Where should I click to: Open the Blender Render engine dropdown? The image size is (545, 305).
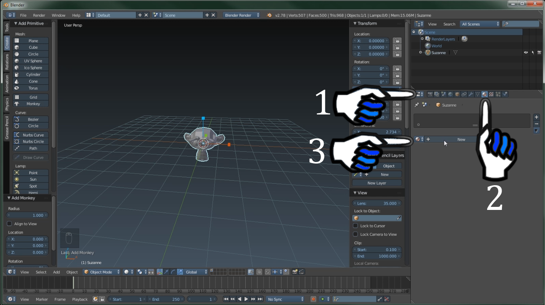coord(242,15)
